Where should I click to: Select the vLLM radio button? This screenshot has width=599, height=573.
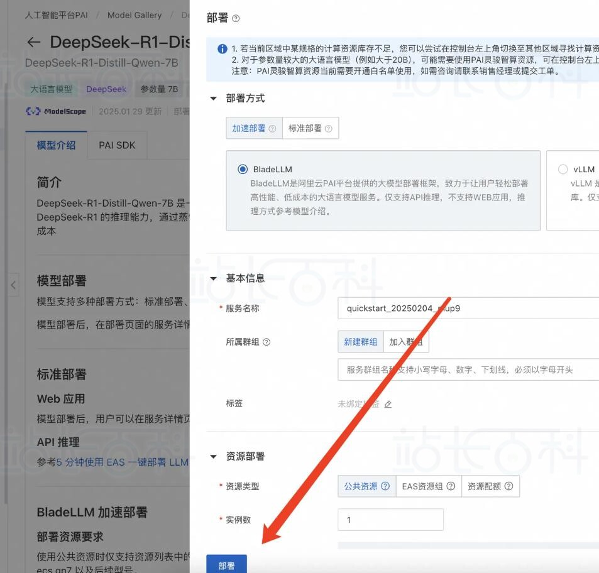pos(563,169)
